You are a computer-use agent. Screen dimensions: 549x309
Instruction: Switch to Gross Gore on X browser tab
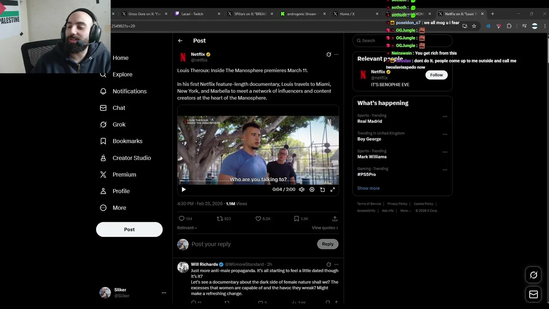[x=144, y=14]
